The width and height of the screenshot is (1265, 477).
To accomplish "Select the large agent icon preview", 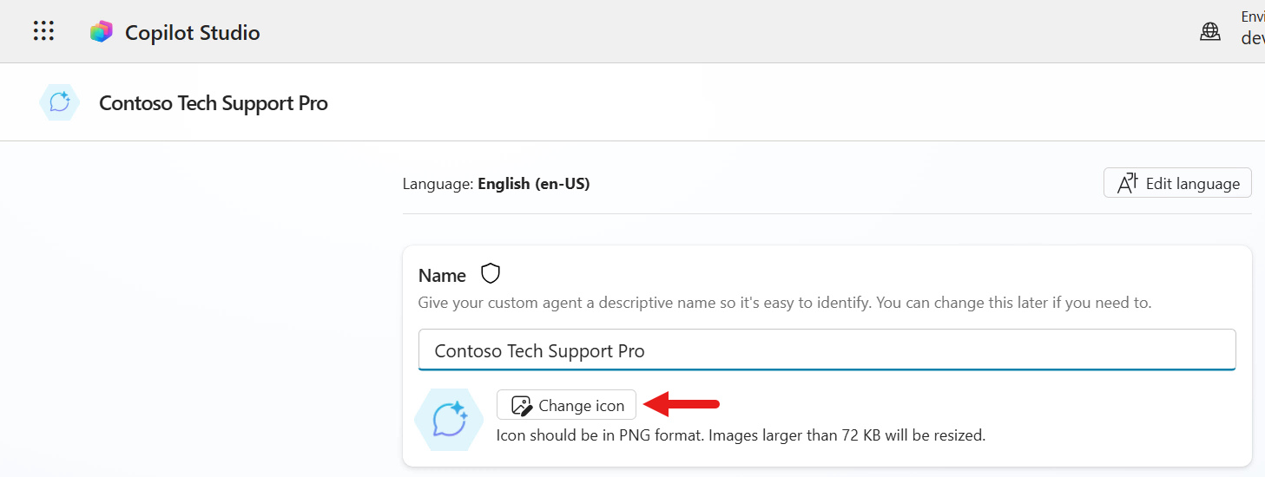I will pos(449,420).
